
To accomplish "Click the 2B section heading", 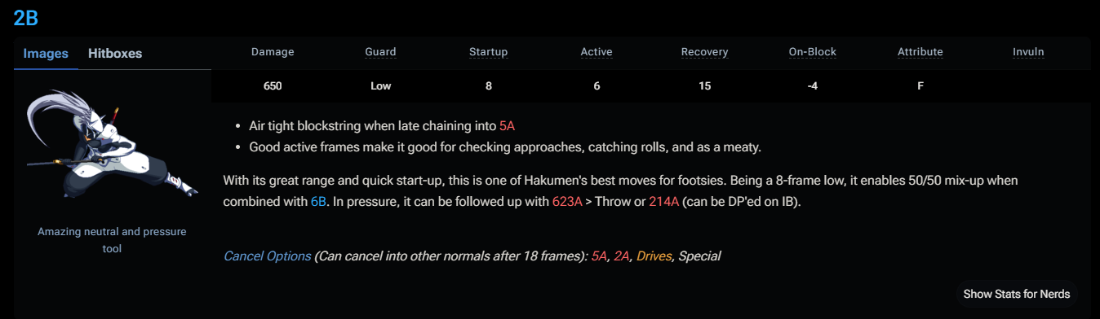I will click(x=25, y=18).
